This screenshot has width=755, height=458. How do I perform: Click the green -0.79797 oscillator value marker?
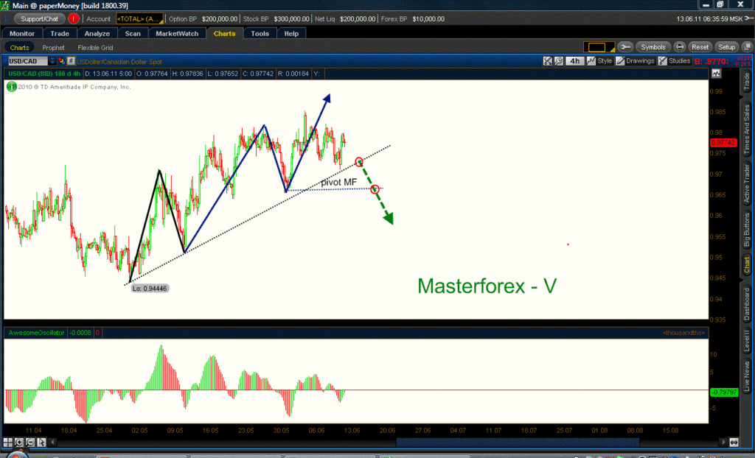coord(724,392)
